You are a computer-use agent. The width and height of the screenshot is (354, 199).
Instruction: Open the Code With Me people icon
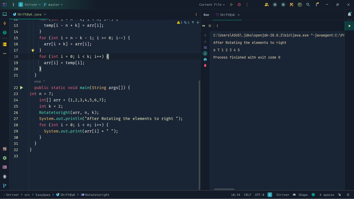click(x=267, y=5)
